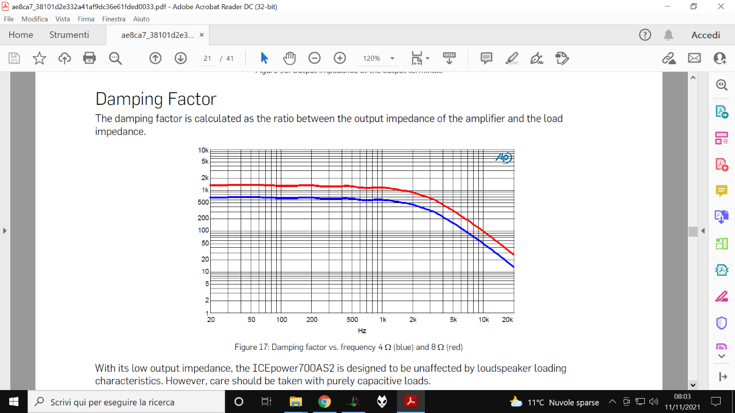This screenshot has height=413, width=735.
Task: Expand the left navigation pane arrow
Action: tap(5, 231)
